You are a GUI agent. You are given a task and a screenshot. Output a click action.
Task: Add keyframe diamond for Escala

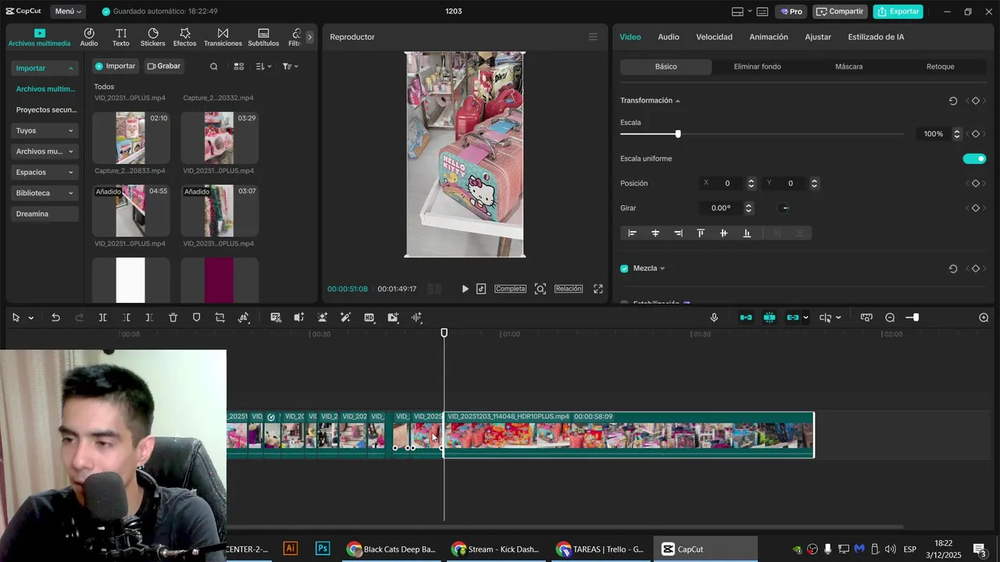click(975, 134)
